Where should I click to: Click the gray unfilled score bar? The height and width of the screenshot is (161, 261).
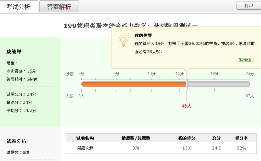(219, 84)
